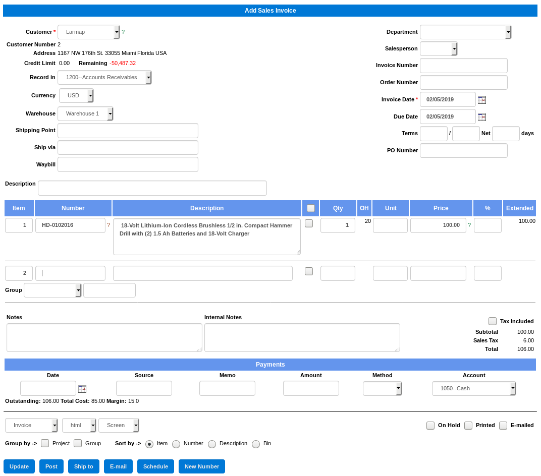541x476 pixels.
Task: Click the New Number button
Action: tap(202, 466)
